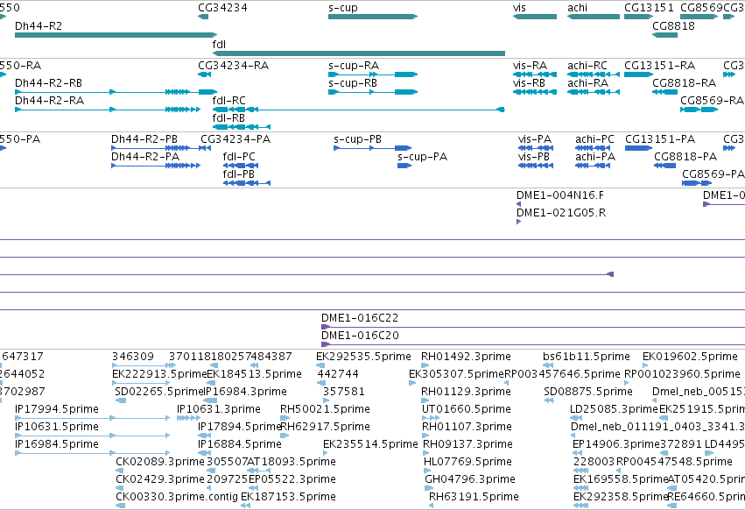Screen dimensions: 745x510
Task: Select the Dh44-R2-PB protein label
Action: coord(144,139)
